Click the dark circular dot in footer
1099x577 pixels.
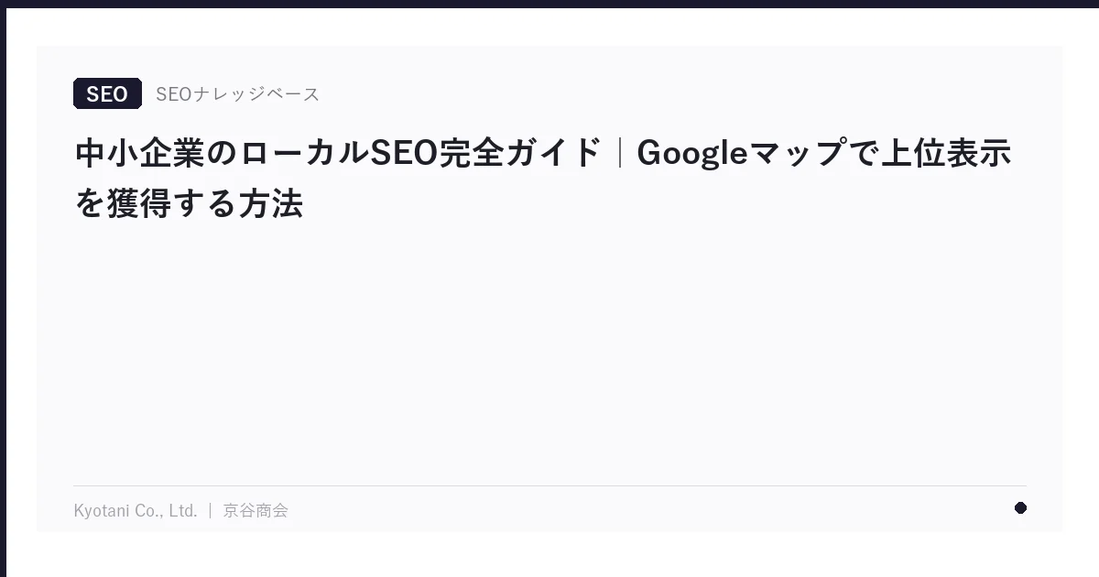pos(1020,508)
